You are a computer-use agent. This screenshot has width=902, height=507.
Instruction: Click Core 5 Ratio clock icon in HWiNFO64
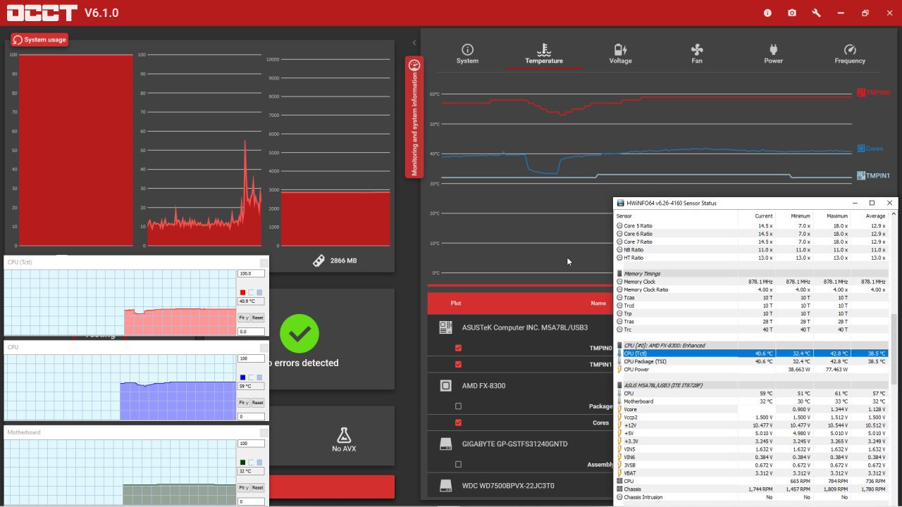pos(619,226)
